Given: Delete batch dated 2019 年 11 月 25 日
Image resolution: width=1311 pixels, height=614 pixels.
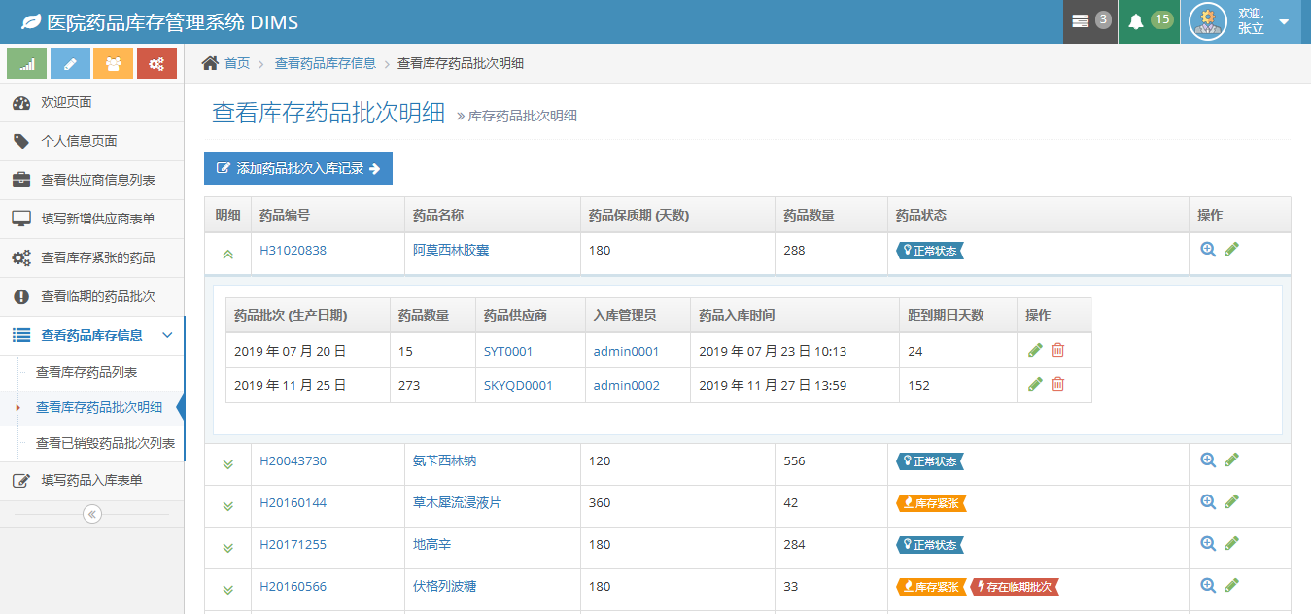Looking at the screenshot, I should (x=1058, y=384).
